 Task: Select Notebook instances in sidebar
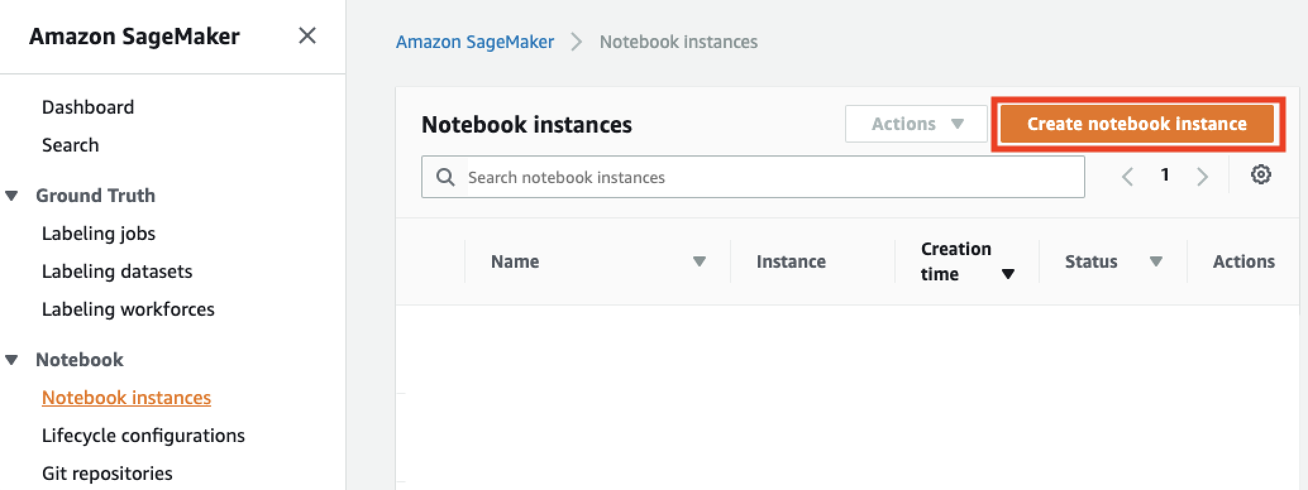[x=126, y=398]
